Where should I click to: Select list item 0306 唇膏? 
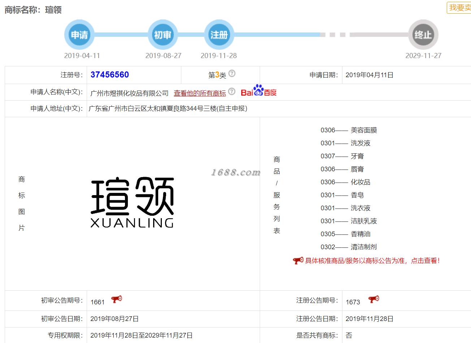(342, 169)
